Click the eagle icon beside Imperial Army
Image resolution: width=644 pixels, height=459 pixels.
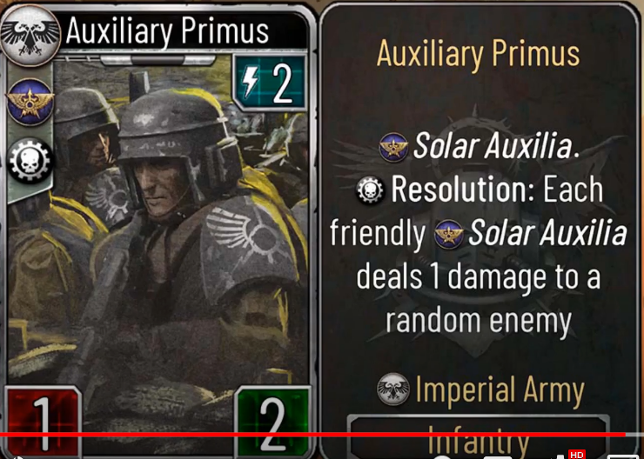point(393,389)
